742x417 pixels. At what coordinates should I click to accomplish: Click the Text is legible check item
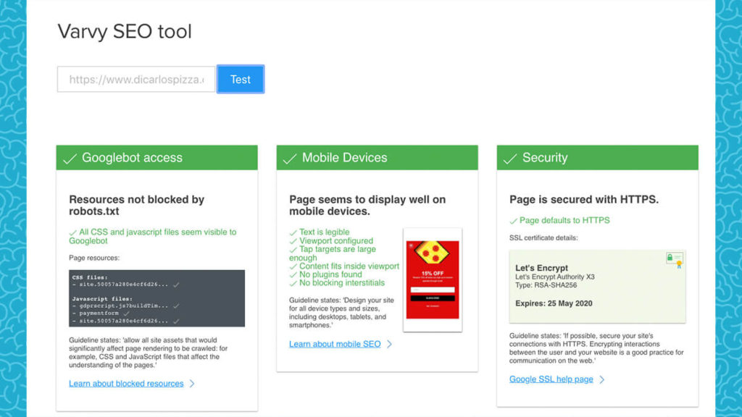(x=324, y=232)
